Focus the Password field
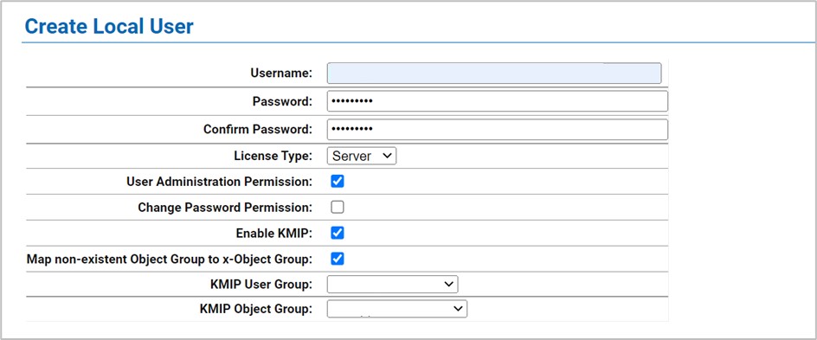The image size is (817, 340). click(497, 101)
